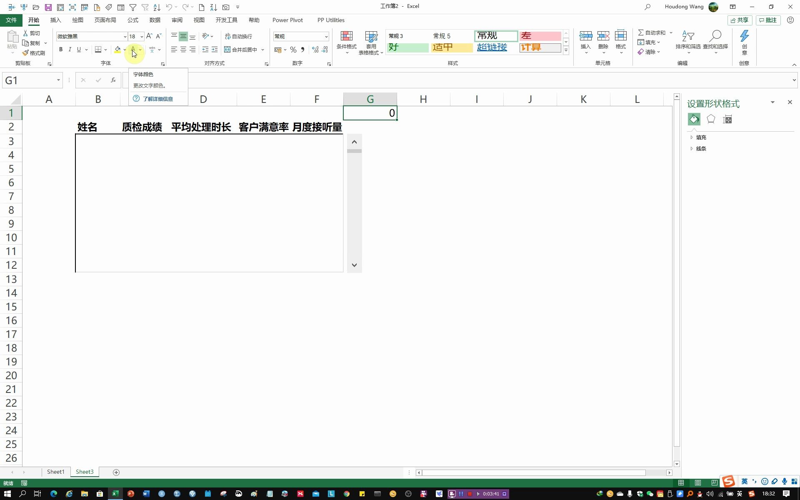Click the Insert Function fx icon
The height and width of the screenshot is (500, 800).
pyautogui.click(x=113, y=80)
